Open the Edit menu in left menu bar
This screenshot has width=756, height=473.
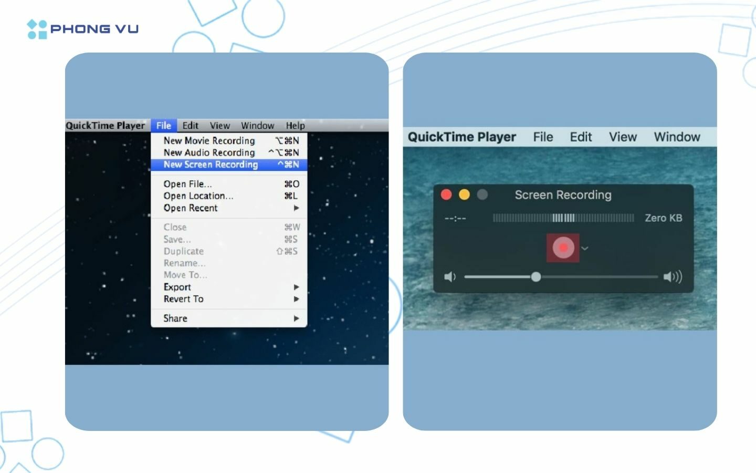(x=190, y=126)
